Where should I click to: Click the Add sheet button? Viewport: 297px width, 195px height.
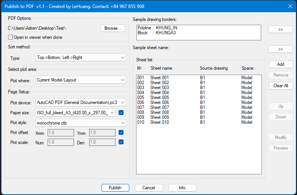pos(281,64)
